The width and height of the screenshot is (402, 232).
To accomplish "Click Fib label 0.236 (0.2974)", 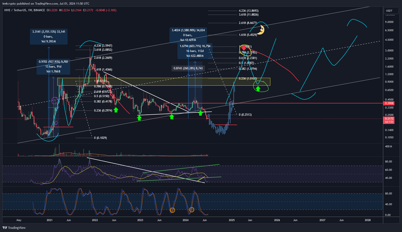I will [x=103, y=111].
